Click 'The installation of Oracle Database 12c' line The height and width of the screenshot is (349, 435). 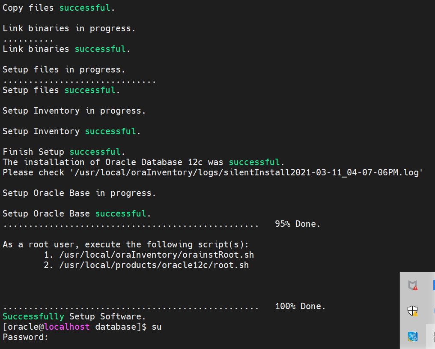pos(143,162)
